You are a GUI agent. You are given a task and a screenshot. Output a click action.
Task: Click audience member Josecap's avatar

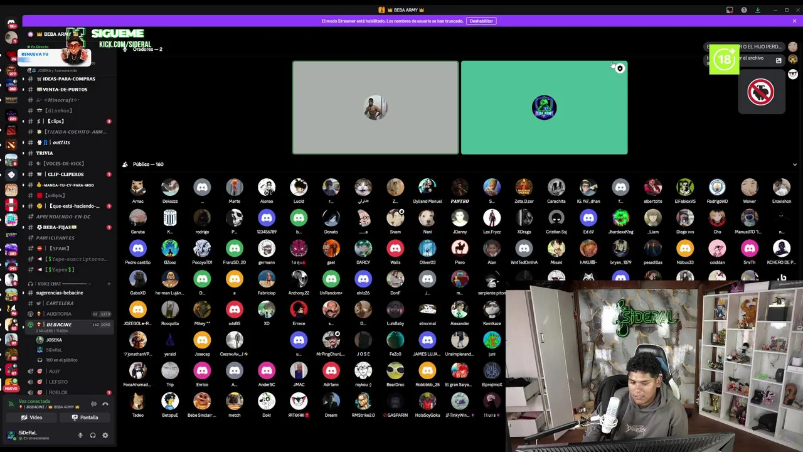[x=202, y=340]
